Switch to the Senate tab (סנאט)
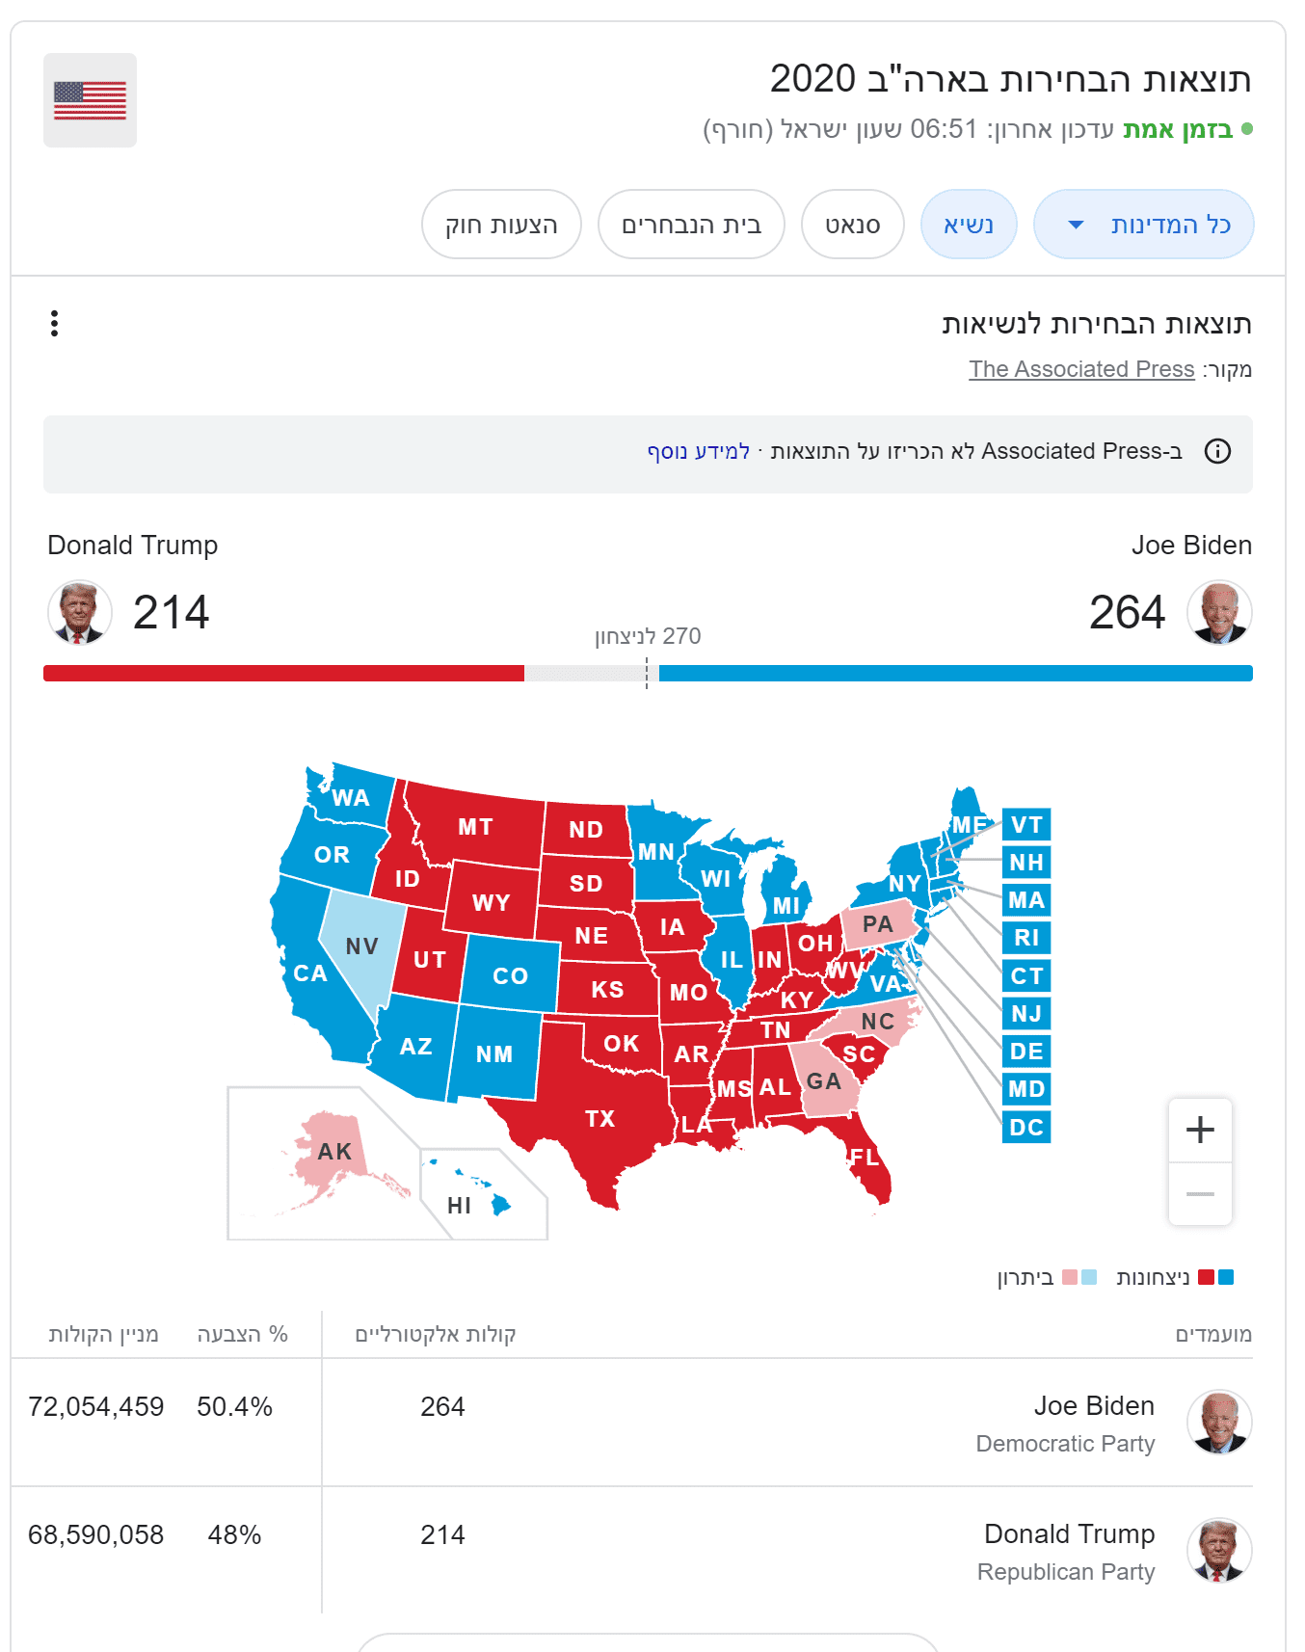Viewport: 1305px width, 1652px height. pyautogui.click(x=852, y=225)
